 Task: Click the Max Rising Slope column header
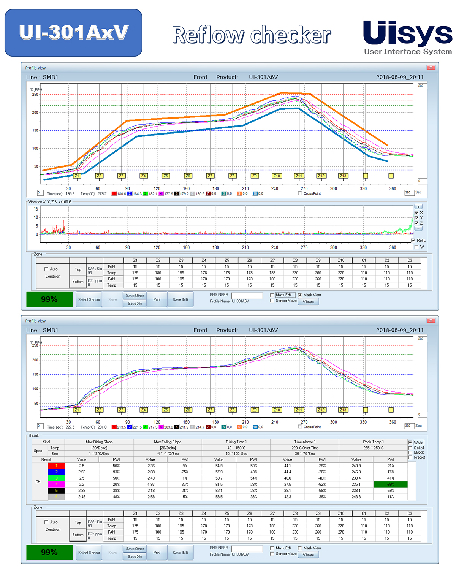(99, 442)
